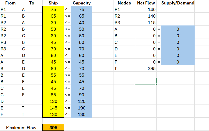
Task: Select the Supply/Demand header cell
Action: tap(178, 3)
